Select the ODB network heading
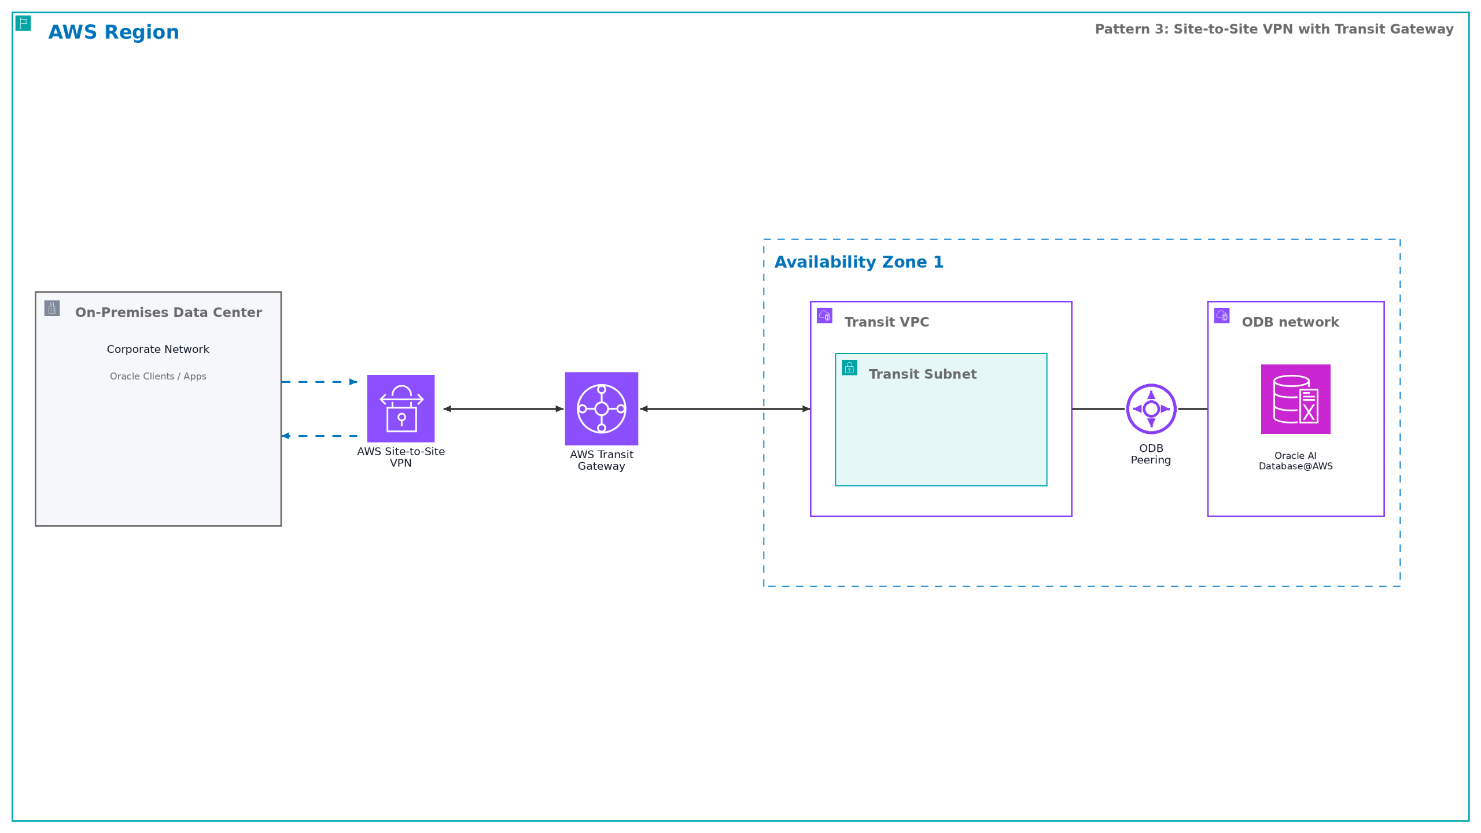 click(x=1290, y=322)
